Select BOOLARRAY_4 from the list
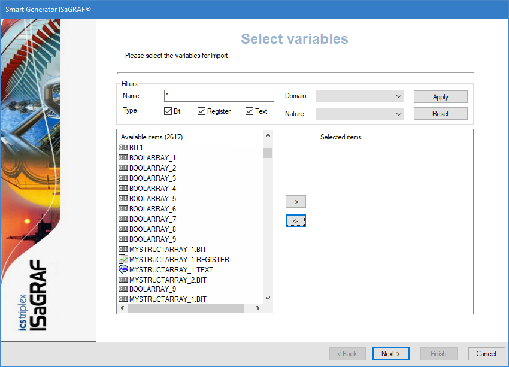The height and width of the screenshot is (367, 509). click(x=152, y=188)
